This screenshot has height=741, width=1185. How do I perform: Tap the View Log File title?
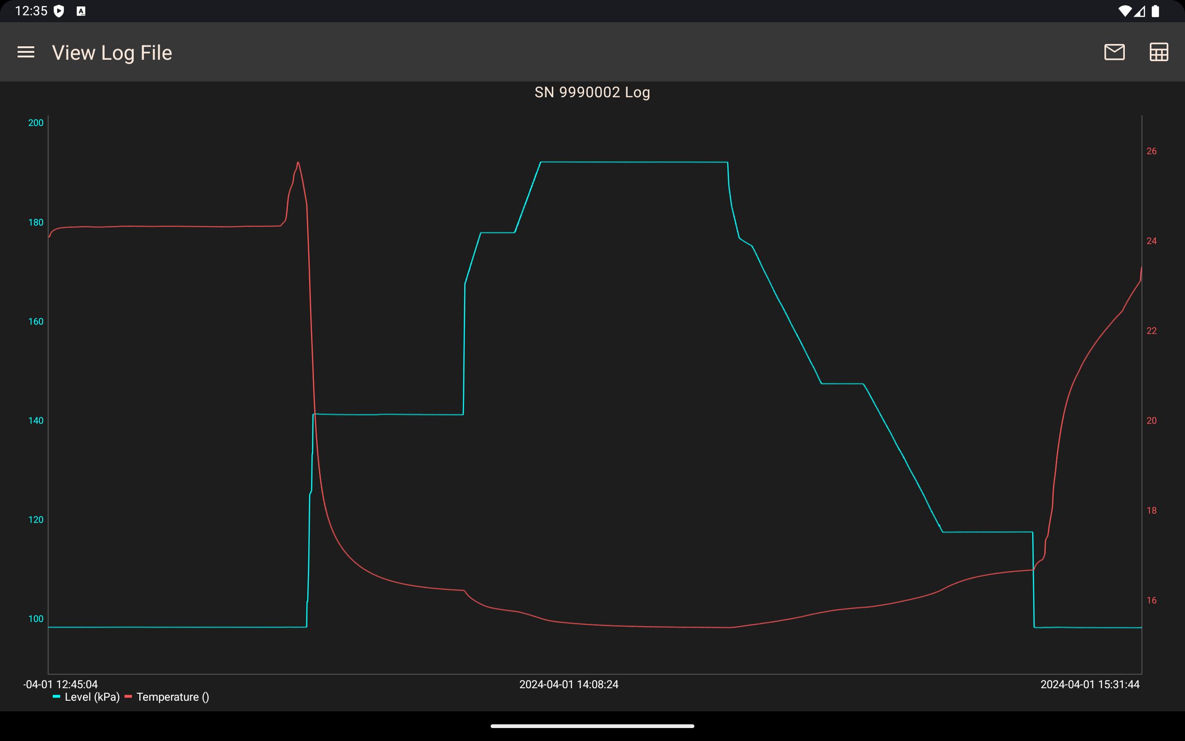(112, 52)
